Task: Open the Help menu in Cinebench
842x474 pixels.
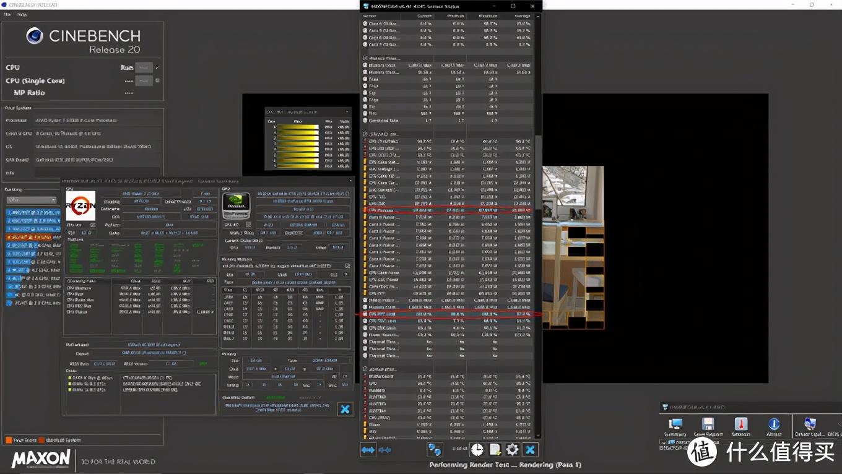Action: coord(21,14)
